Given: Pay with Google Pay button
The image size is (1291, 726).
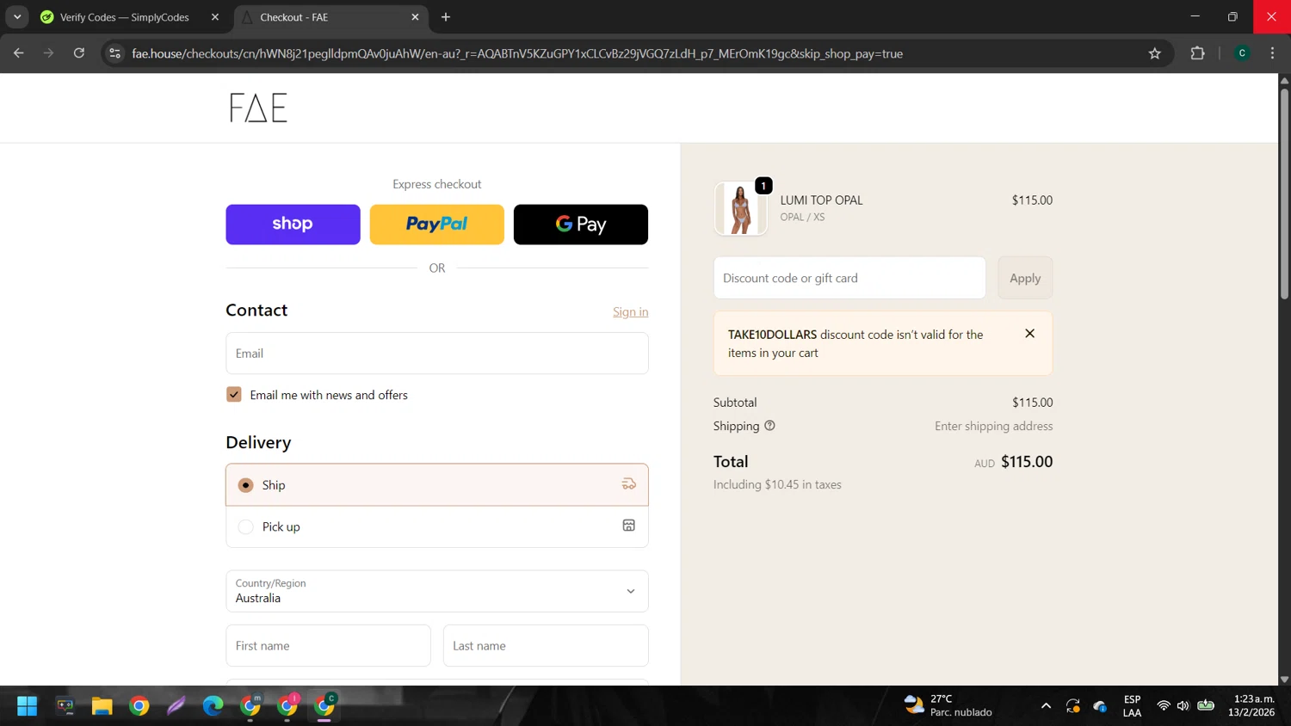Looking at the screenshot, I should pos(580,225).
